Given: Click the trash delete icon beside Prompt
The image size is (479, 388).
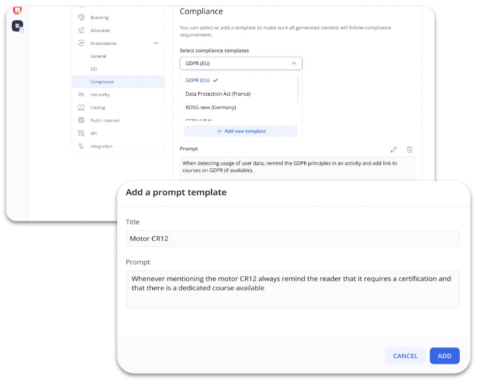Looking at the screenshot, I should (x=410, y=150).
